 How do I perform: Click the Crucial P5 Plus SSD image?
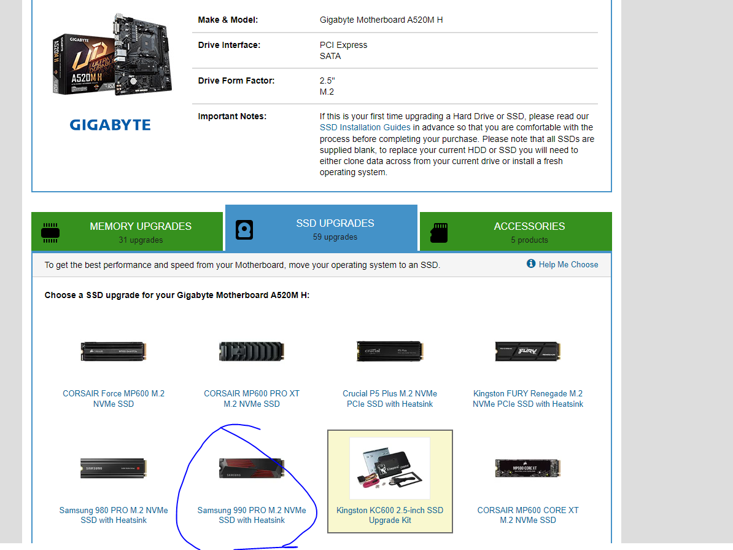point(390,352)
